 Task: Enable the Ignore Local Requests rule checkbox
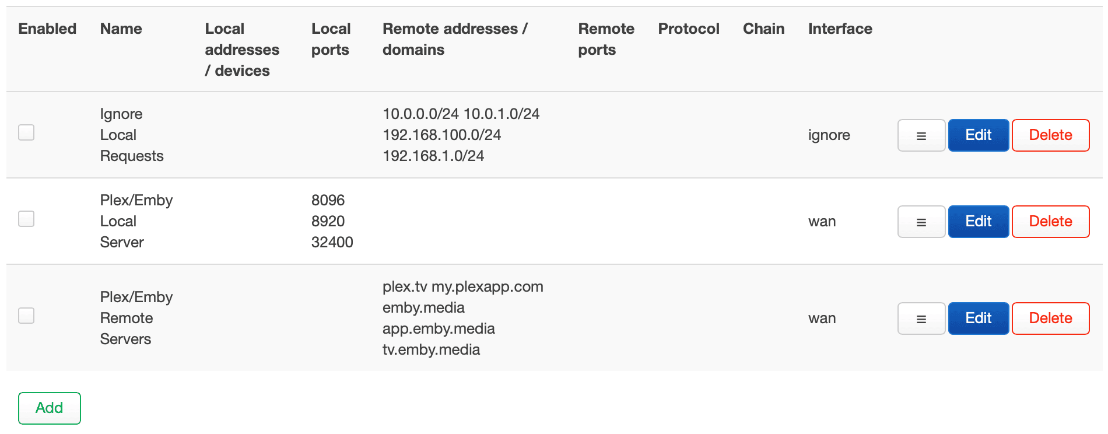pos(26,132)
